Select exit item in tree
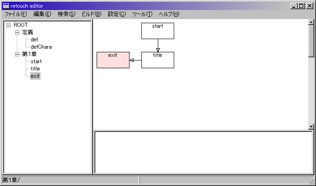 [35, 76]
